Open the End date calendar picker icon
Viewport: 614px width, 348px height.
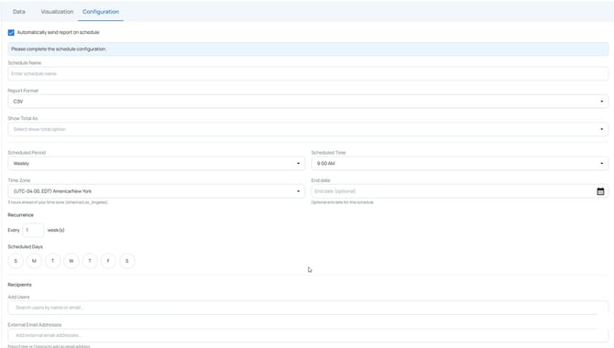coord(600,191)
